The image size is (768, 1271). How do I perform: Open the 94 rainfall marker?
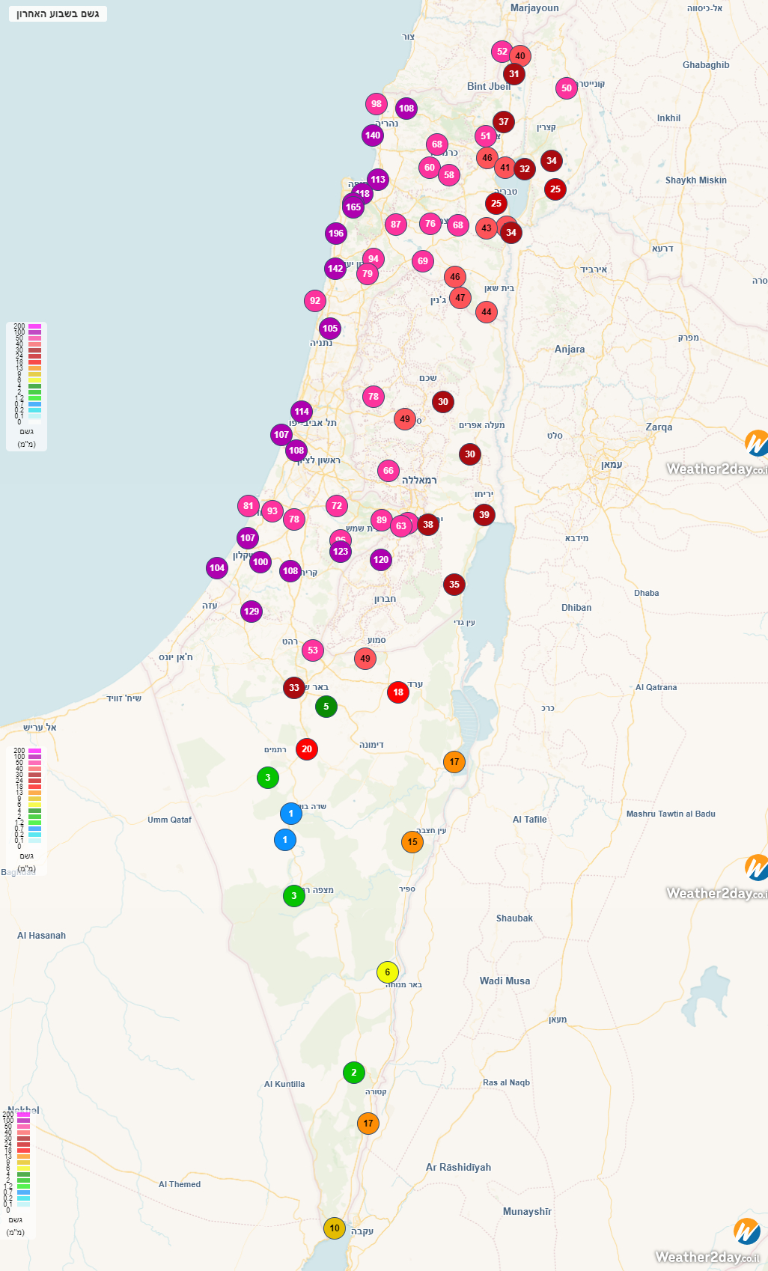coord(374,259)
